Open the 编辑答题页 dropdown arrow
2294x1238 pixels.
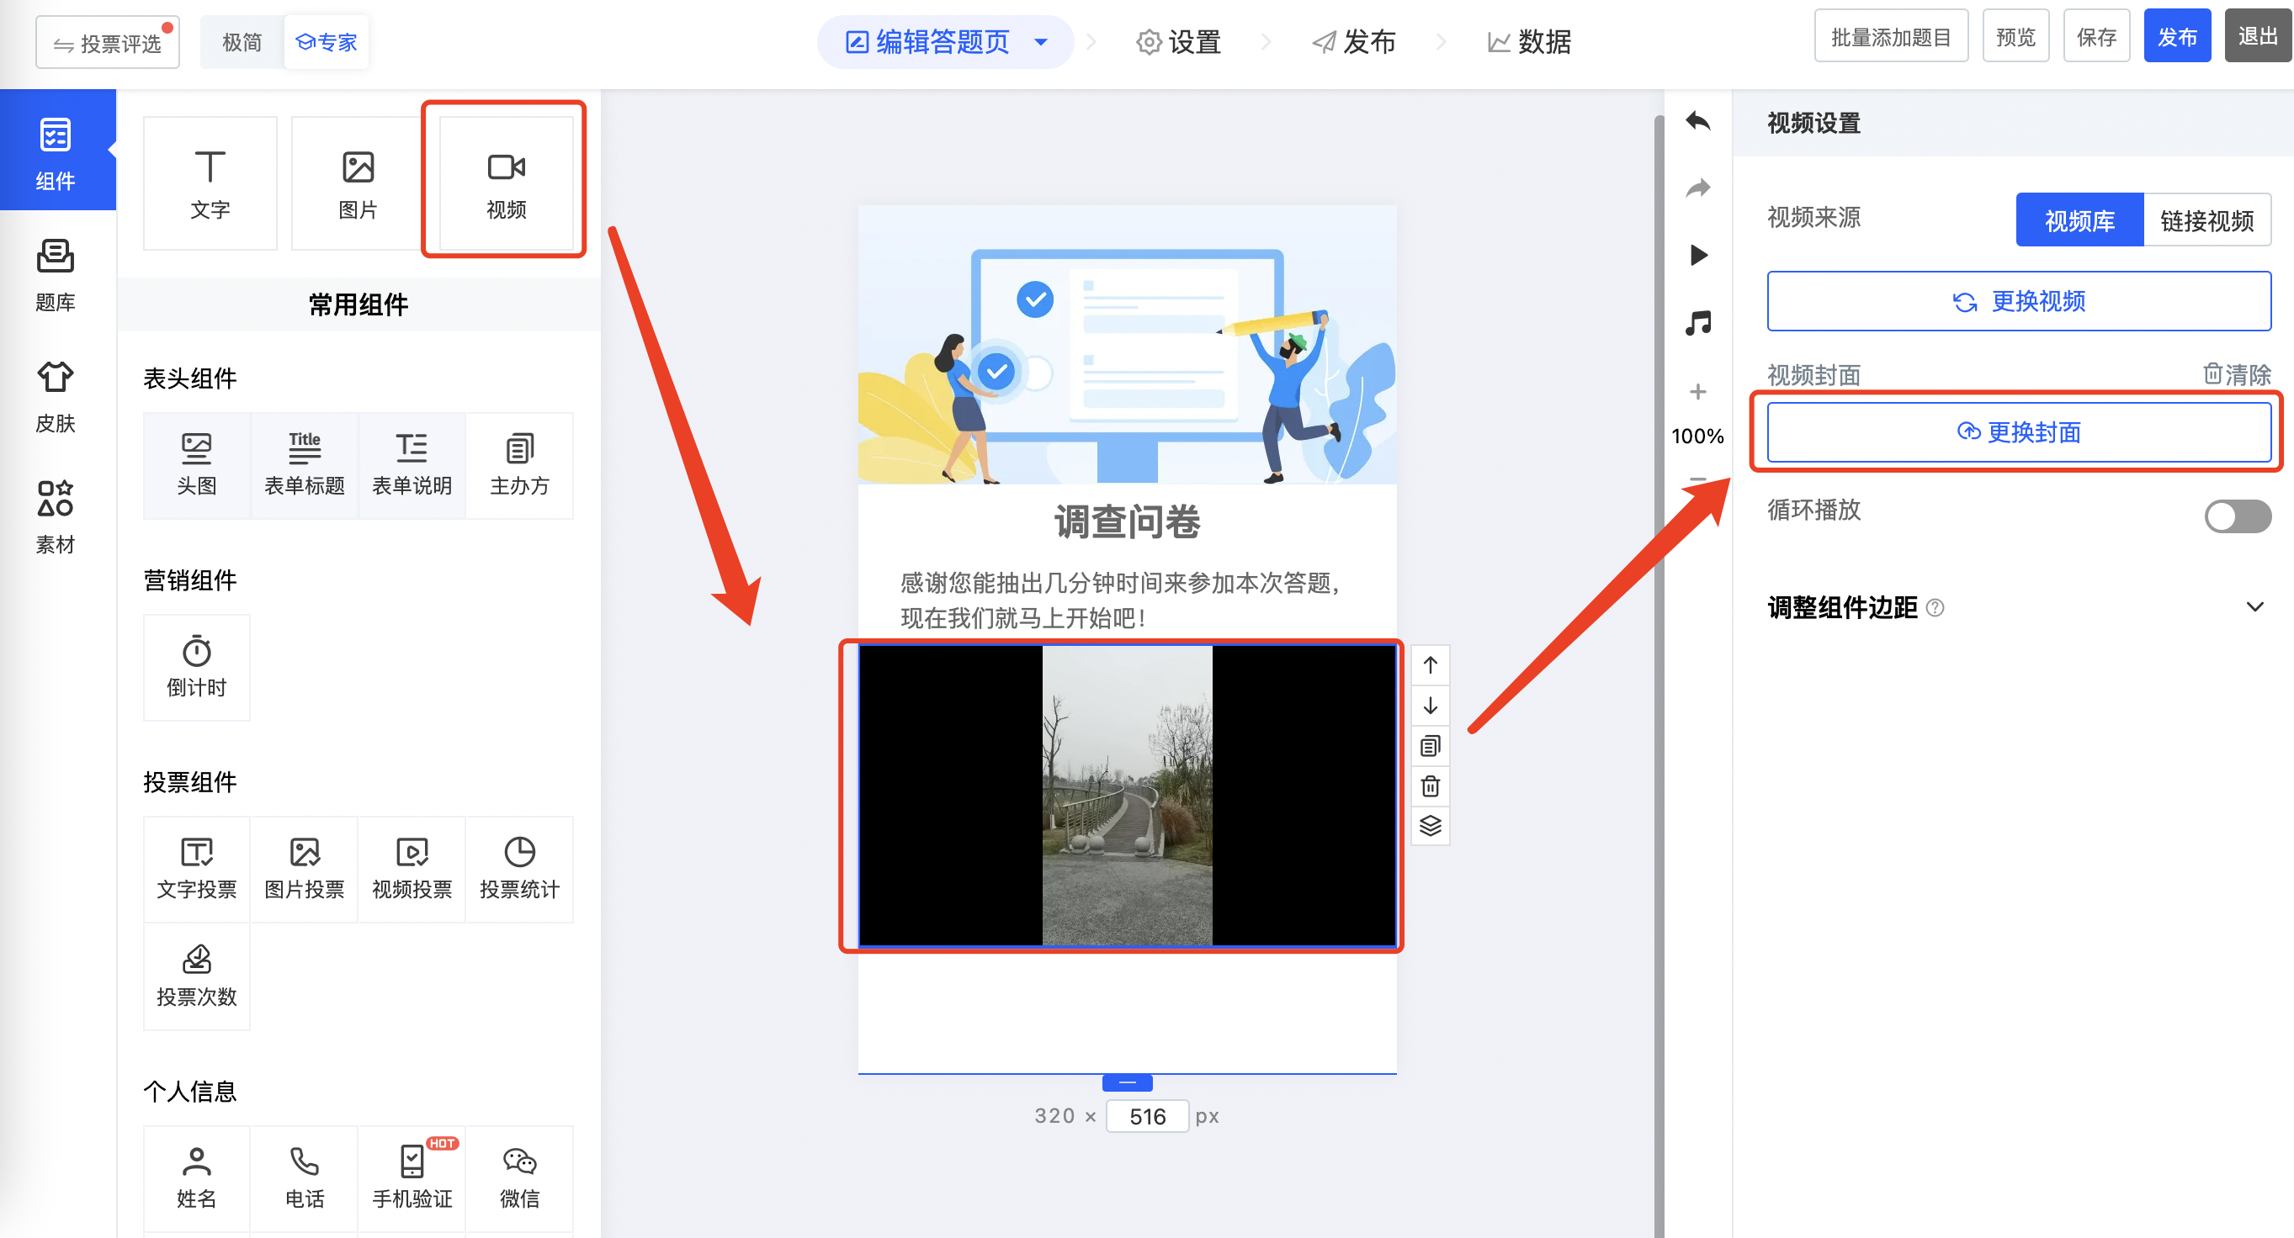pos(1040,42)
